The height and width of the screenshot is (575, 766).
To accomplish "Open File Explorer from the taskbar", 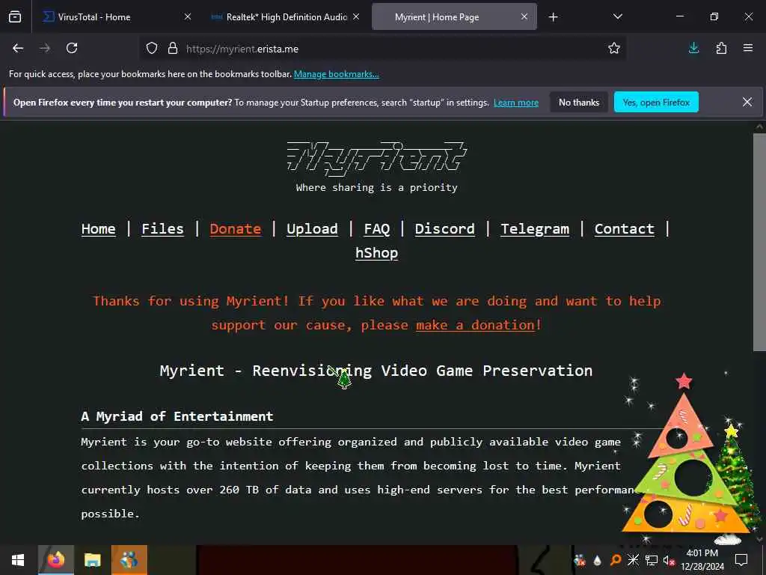I will click(x=92, y=560).
